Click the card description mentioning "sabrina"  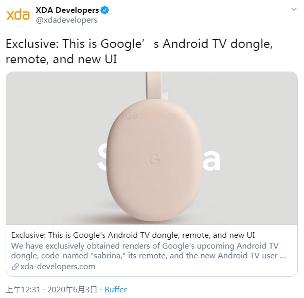[x=149, y=251]
